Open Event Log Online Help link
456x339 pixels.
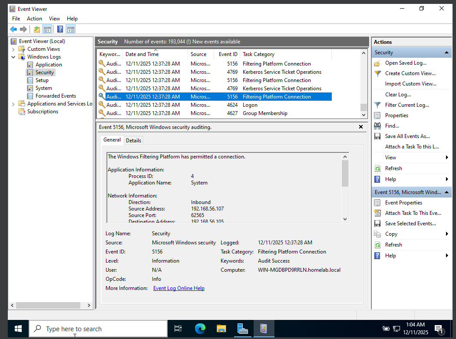pyautogui.click(x=178, y=288)
